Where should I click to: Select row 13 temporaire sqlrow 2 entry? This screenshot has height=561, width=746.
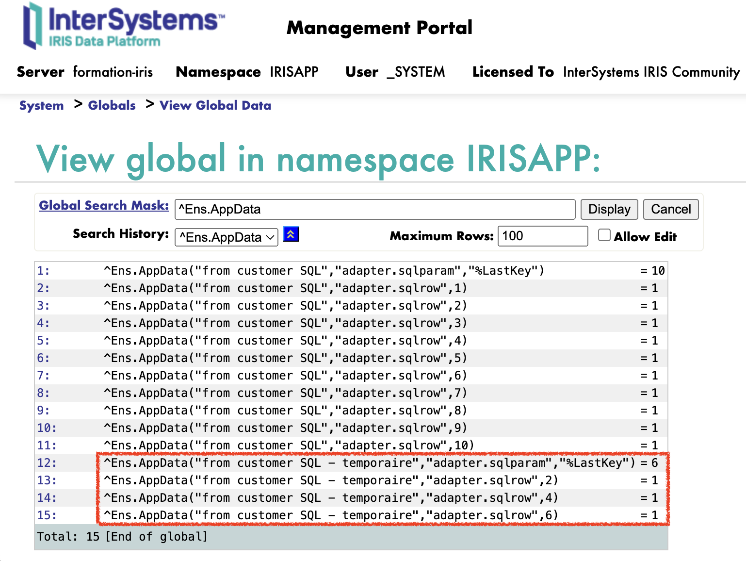(330, 480)
